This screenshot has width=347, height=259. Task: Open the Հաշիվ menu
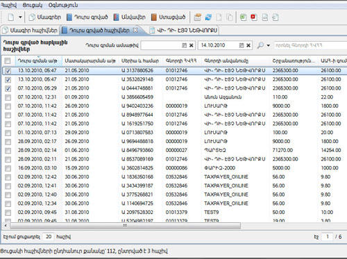click(x=8, y=5)
